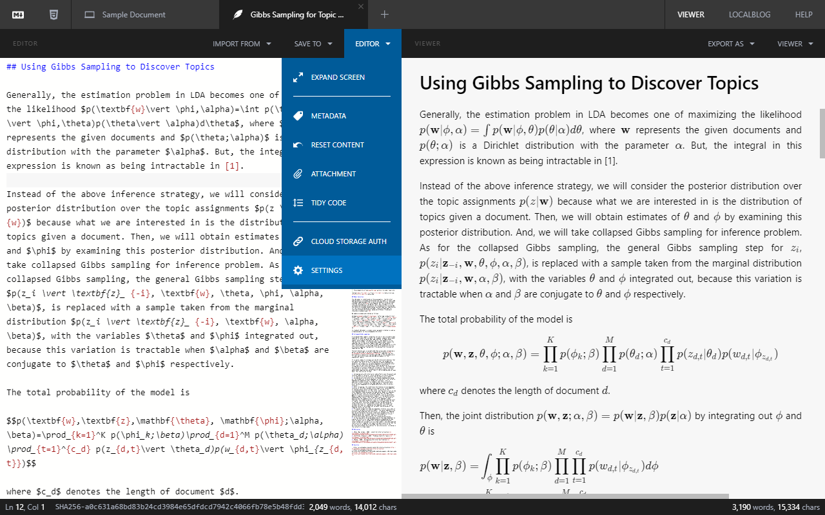Click the viewer vertical scrollbar
Viewport: 825px width, 515px height.
[x=822, y=133]
